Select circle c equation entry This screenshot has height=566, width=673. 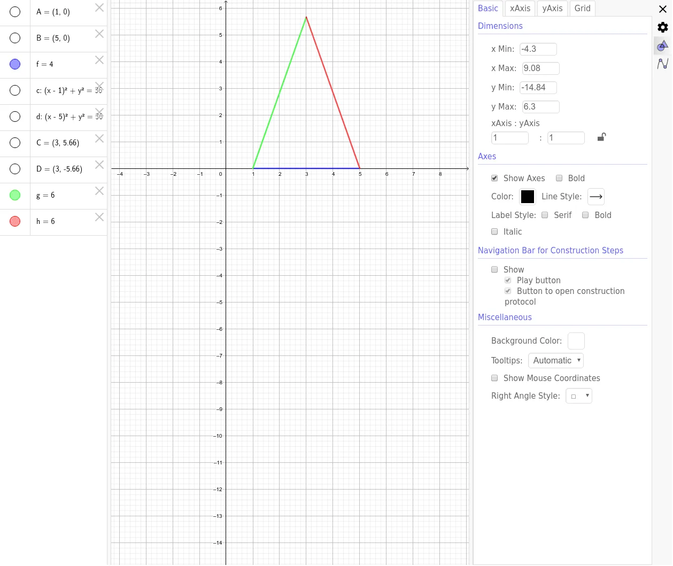pyautogui.click(x=69, y=91)
